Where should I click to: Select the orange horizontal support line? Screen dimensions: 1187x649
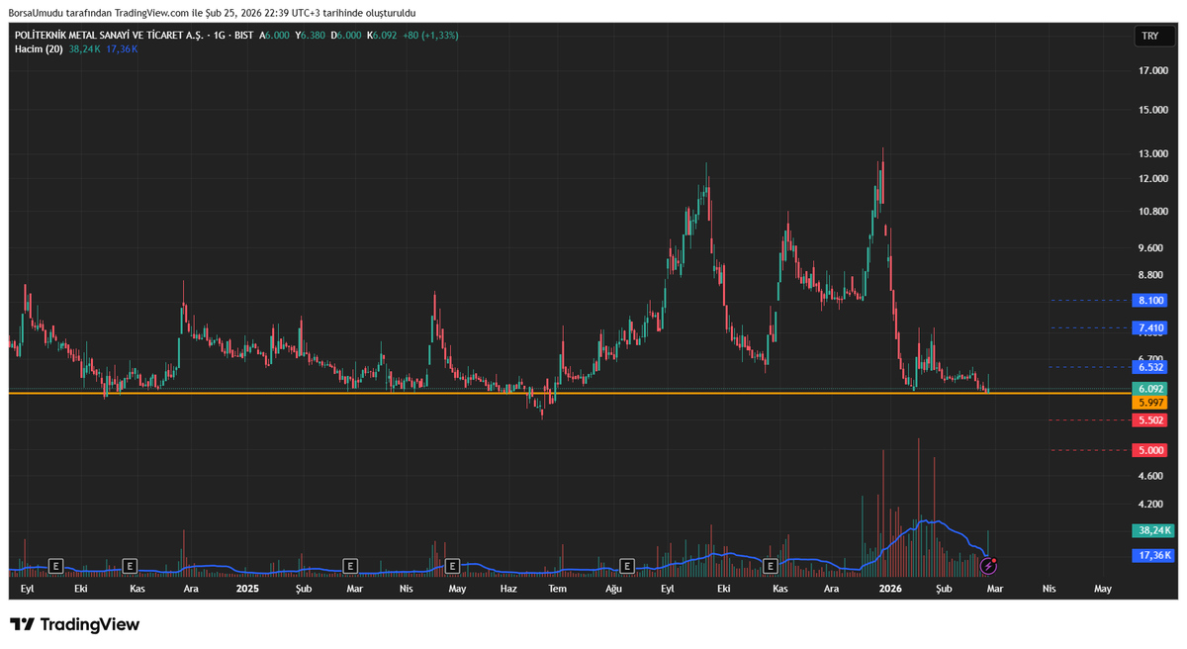tap(569, 394)
